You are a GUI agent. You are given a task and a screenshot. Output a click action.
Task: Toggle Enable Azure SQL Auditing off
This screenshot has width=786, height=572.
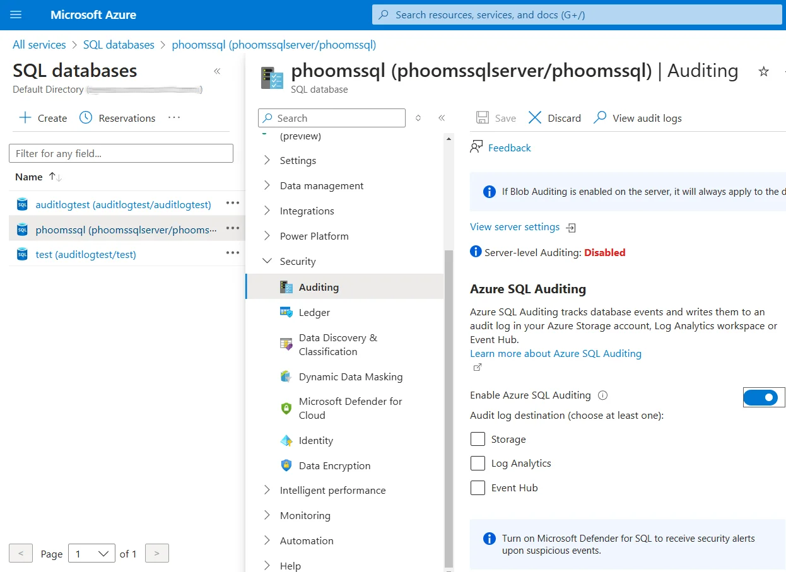click(763, 397)
